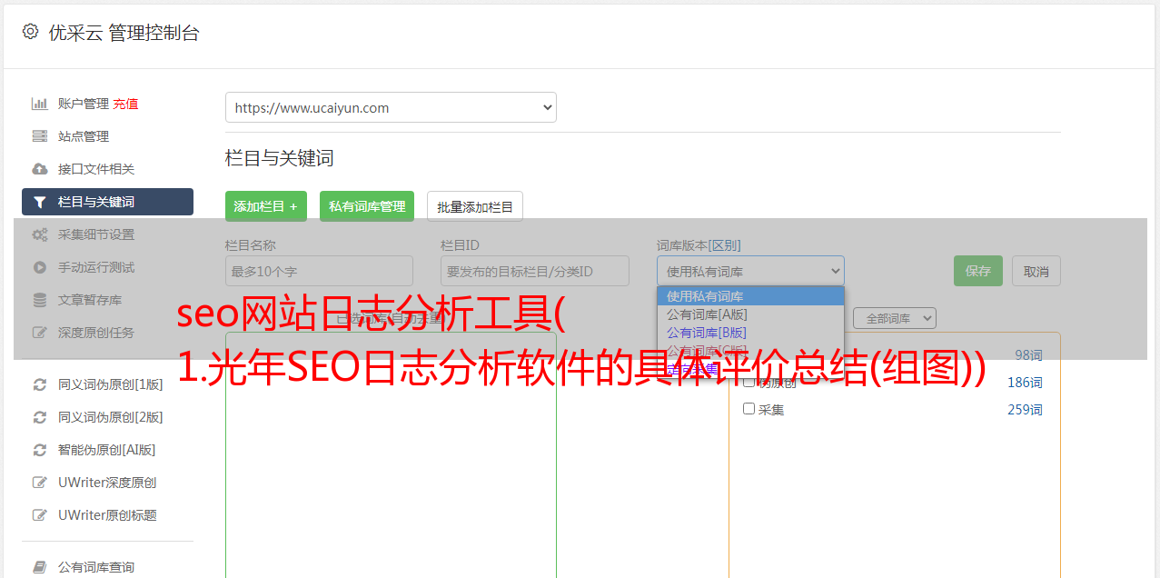Select 栏目与关键词 in the sidebar

click(x=107, y=202)
